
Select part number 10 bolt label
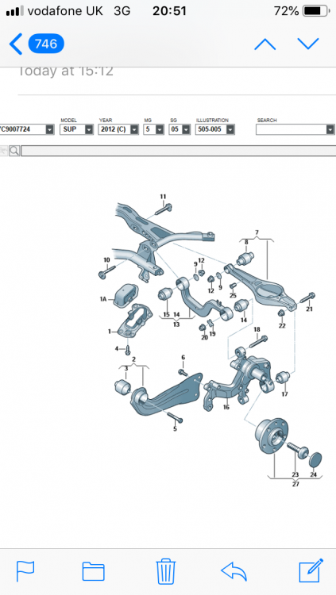coord(106,260)
